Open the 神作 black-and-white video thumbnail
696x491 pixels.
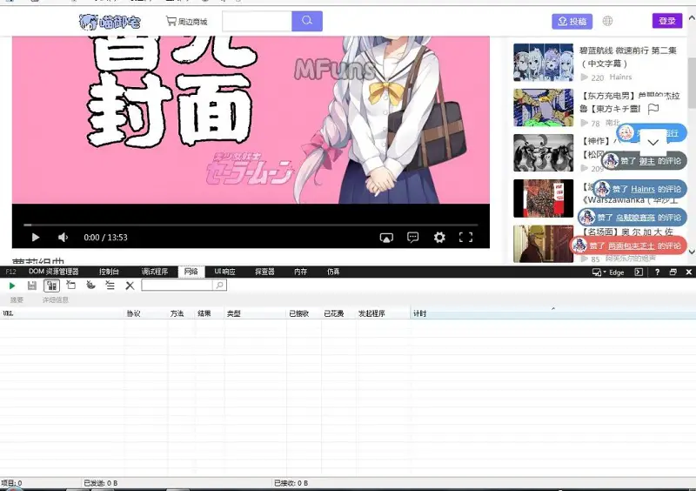[543, 153]
